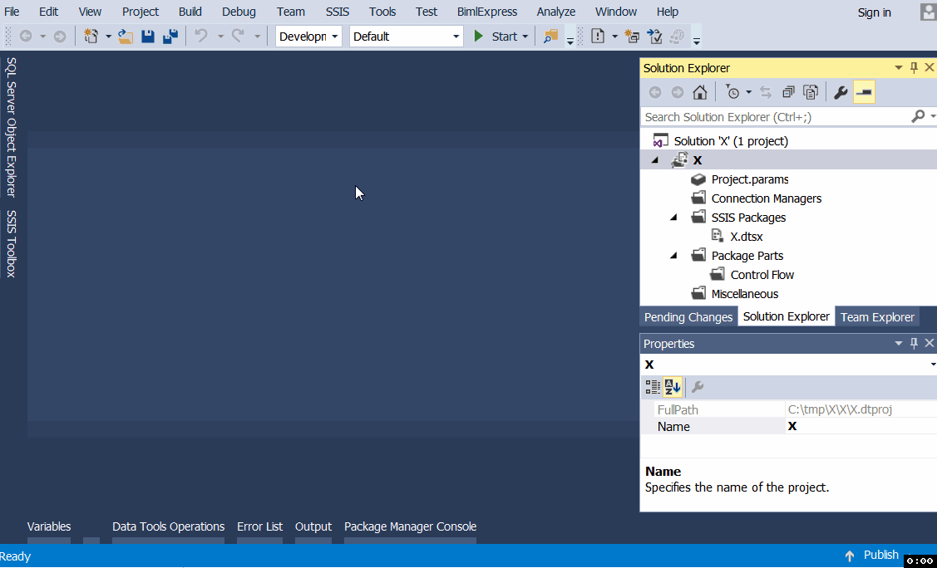Sync Solution Explorer with active document

[x=765, y=92]
